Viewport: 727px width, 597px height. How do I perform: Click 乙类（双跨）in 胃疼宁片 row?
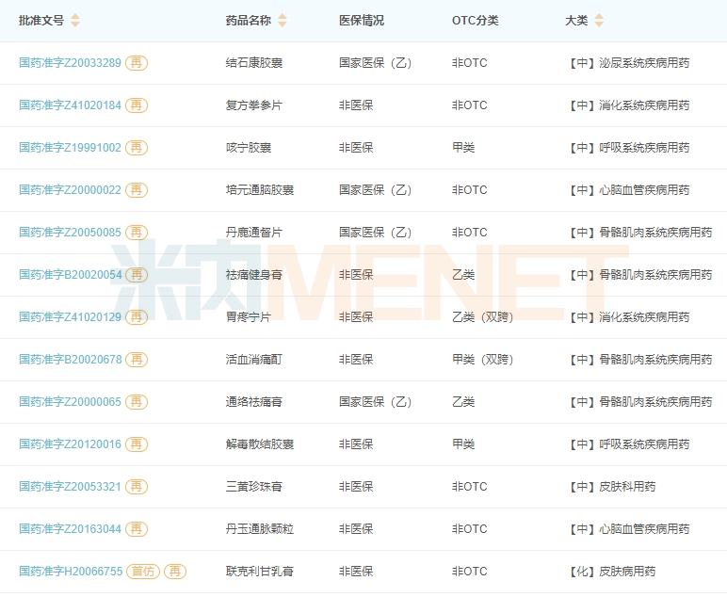483,317
